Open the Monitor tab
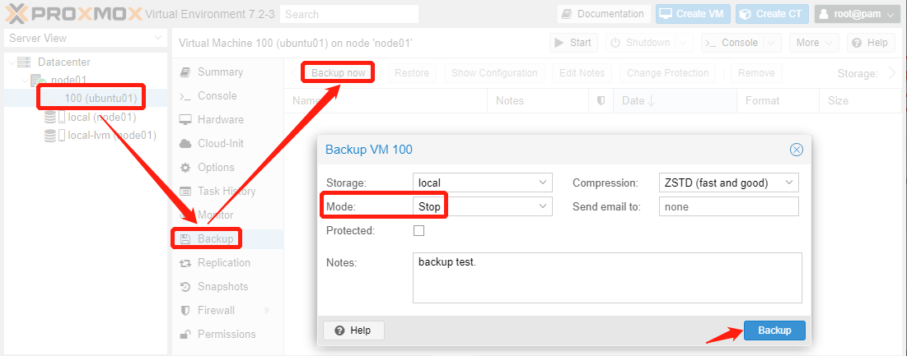Image resolution: width=907 pixels, height=356 pixels. point(228,215)
